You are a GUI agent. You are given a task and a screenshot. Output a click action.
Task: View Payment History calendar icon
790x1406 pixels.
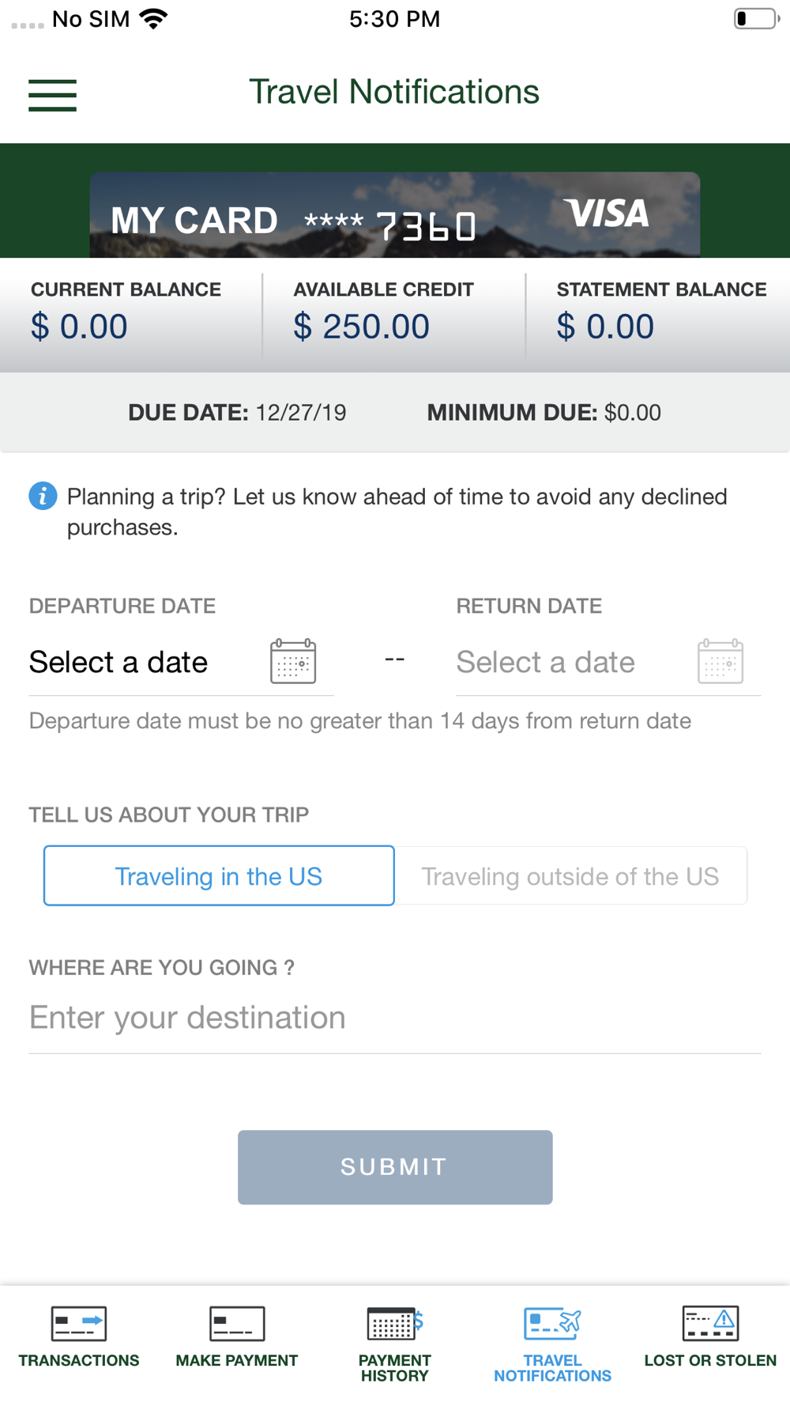tap(395, 1323)
